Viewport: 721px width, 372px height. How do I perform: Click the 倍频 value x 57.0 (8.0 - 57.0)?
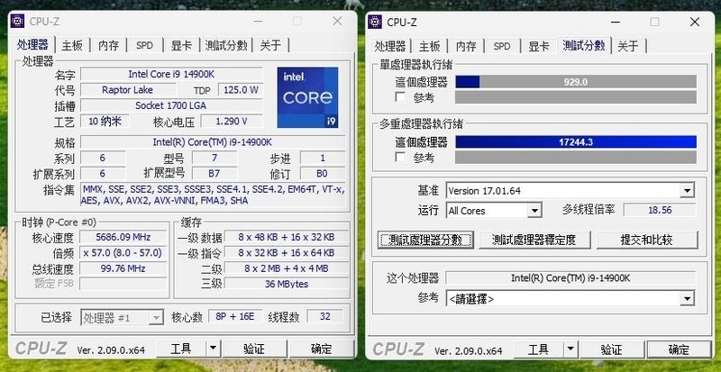(x=123, y=253)
